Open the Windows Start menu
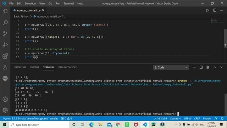This screenshot has width=227, height=128. 4,125
